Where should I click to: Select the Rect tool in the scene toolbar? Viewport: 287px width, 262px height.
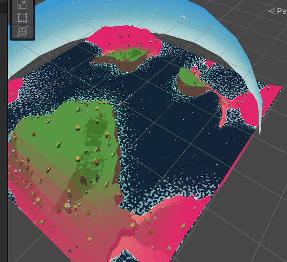coord(22,18)
